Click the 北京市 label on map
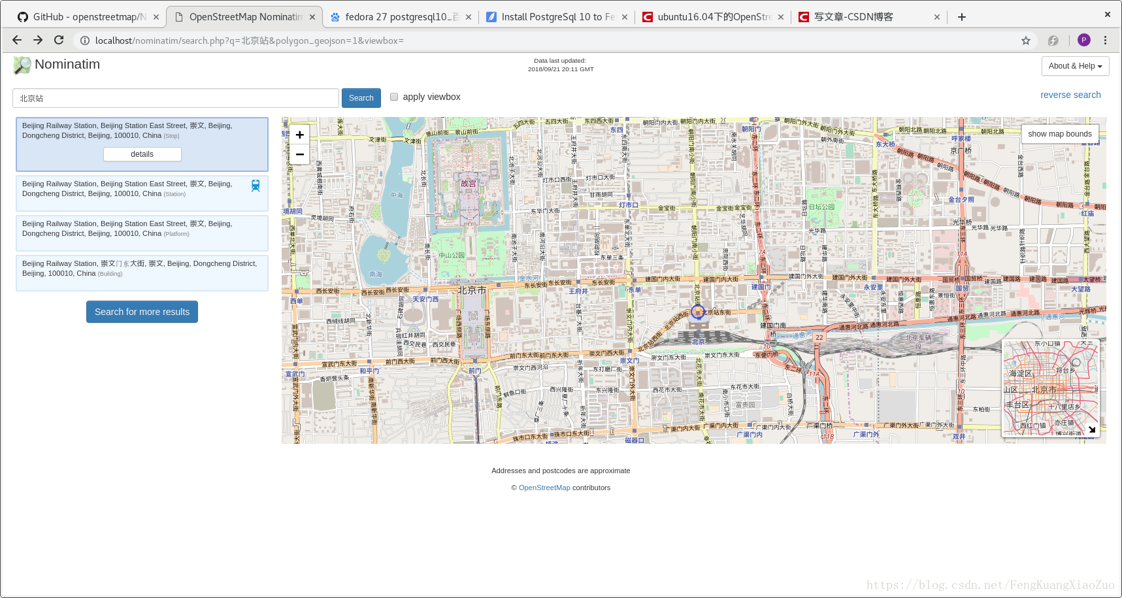The width and height of the screenshot is (1122, 598). tap(472, 290)
